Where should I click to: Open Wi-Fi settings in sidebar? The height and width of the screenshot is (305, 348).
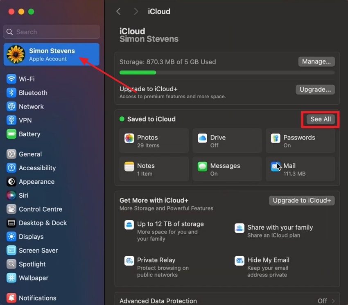click(x=27, y=79)
